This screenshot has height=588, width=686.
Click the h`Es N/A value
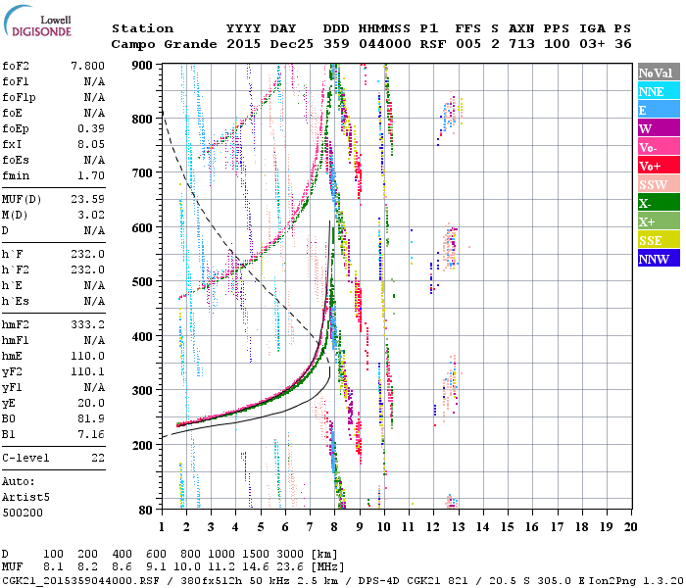pos(94,302)
